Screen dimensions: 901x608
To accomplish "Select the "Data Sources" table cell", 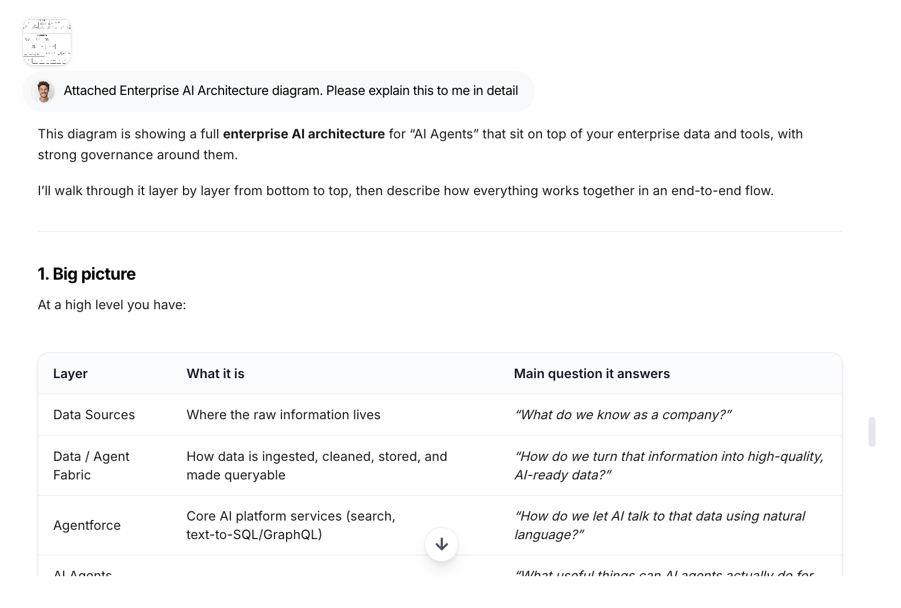I will (x=94, y=415).
